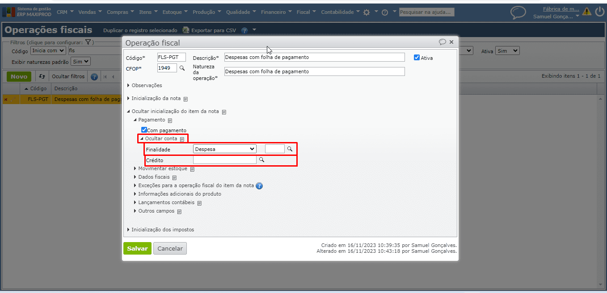Open the help question mark menu
Screen dimensions: 607x293
click(x=385, y=13)
